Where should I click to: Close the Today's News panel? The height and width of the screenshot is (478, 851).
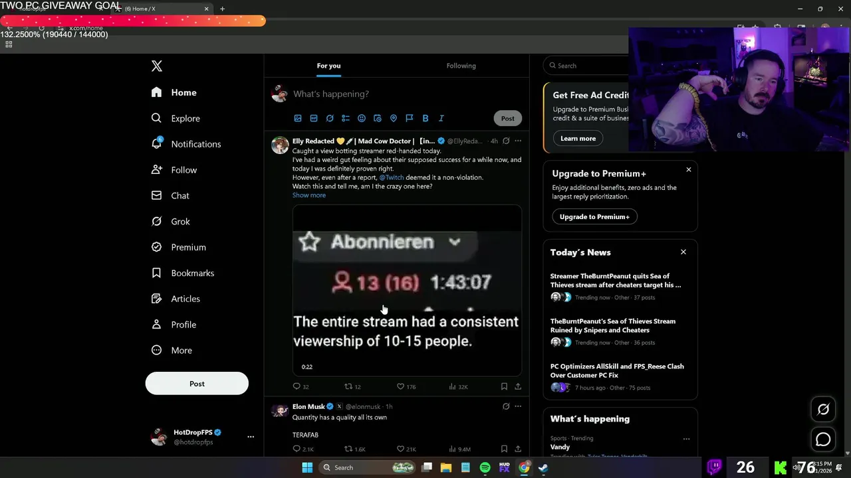pos(683,252)
